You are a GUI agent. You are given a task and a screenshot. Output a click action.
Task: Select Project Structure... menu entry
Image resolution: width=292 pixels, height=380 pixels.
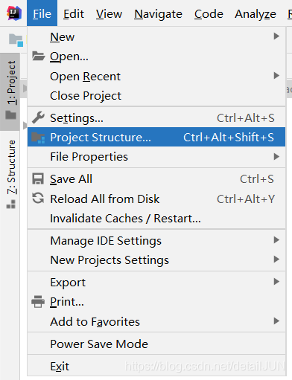click(156, 137)
